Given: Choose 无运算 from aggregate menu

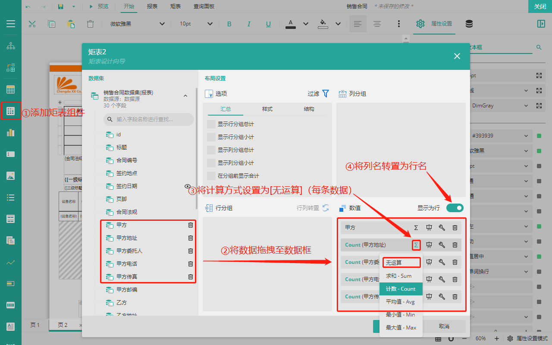Looking at the screenshot, I should pos(401,263).
